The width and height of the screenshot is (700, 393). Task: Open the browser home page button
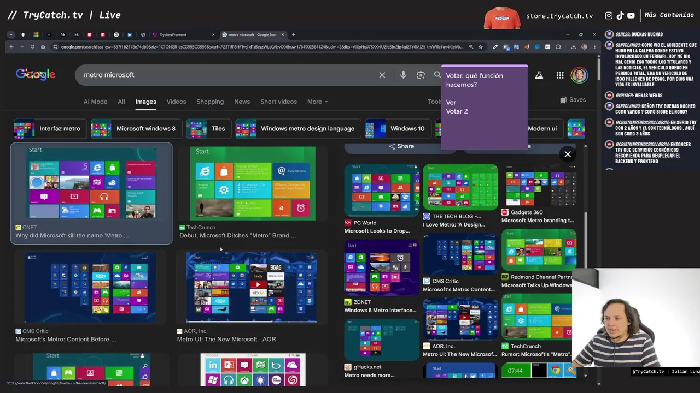pyautogui.click(x=43, y=47)
